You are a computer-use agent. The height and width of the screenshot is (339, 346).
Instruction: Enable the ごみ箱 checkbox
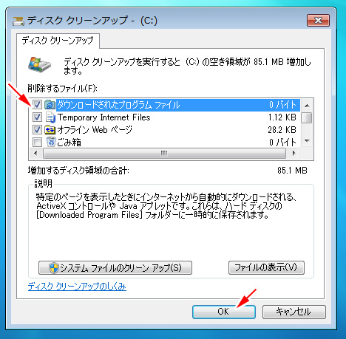[37, 142]
